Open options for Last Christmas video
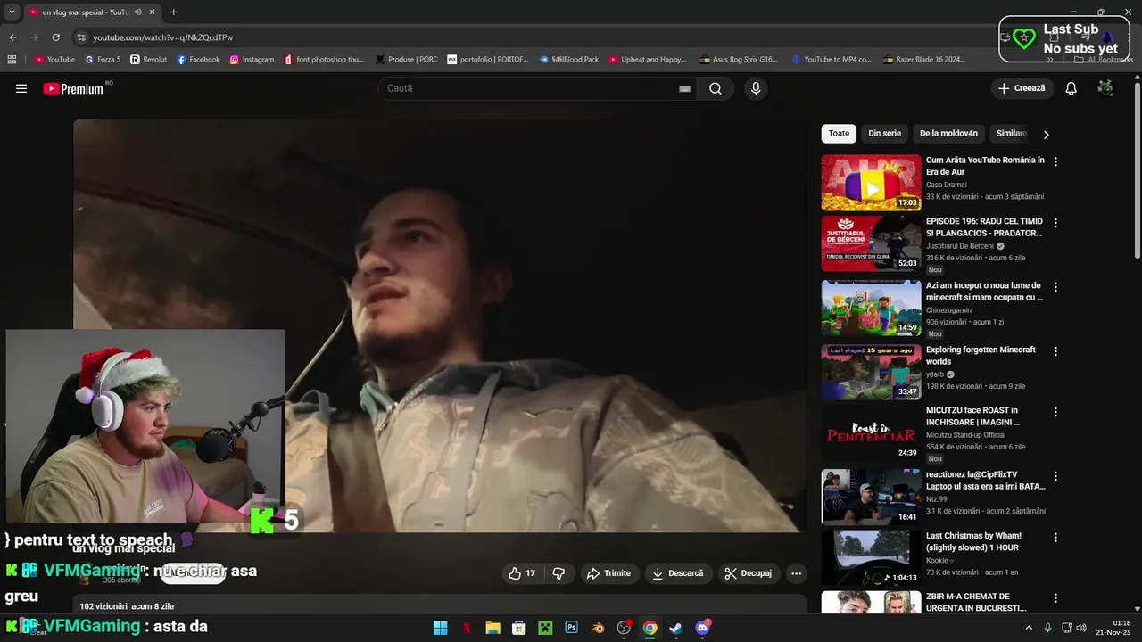 1055,538
